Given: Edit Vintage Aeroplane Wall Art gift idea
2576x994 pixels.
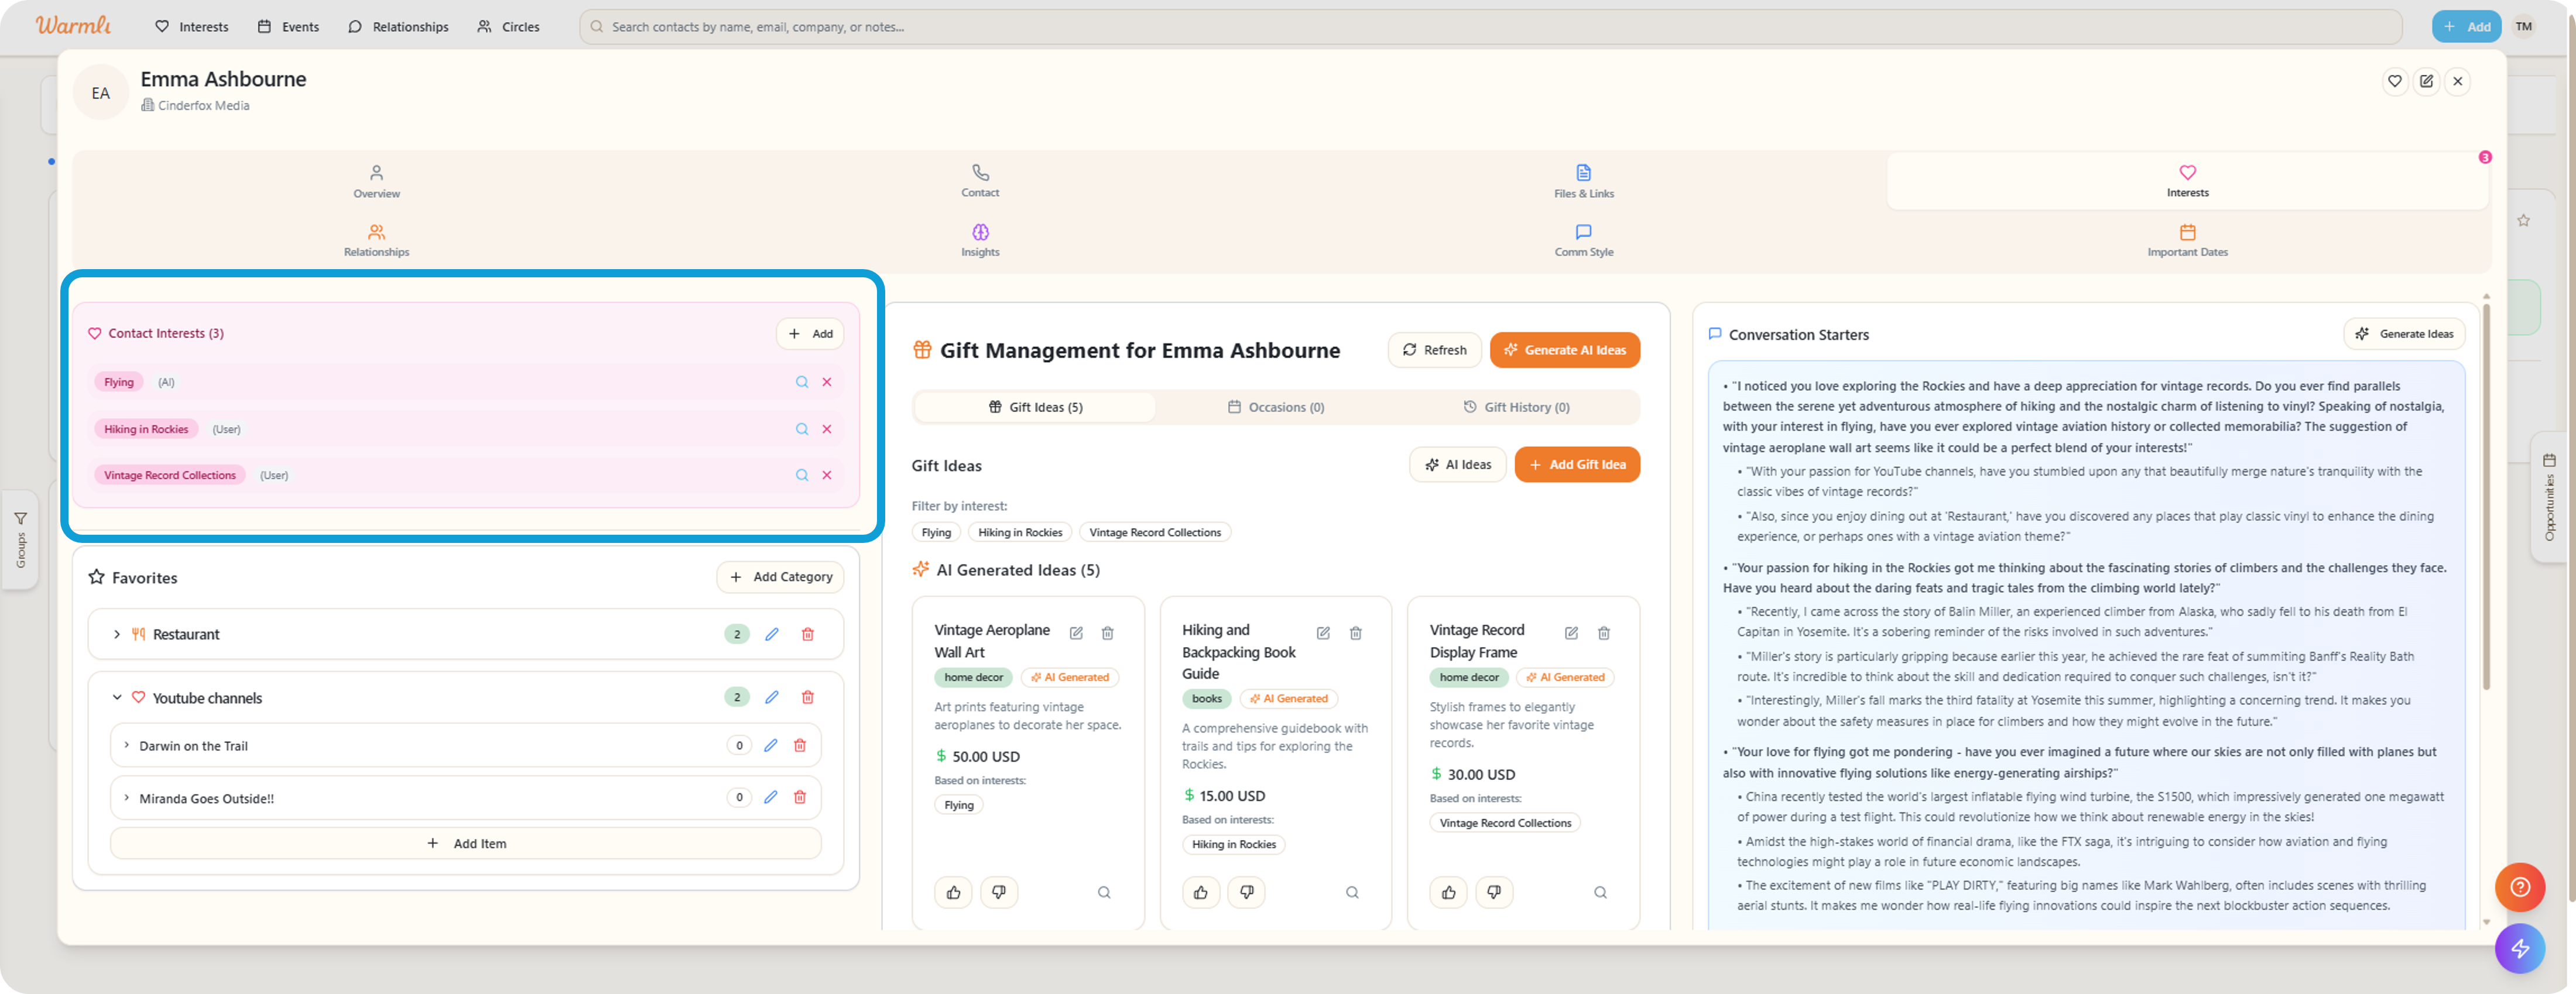Looking at the screenshot, I should click(x=1076, y=632).
